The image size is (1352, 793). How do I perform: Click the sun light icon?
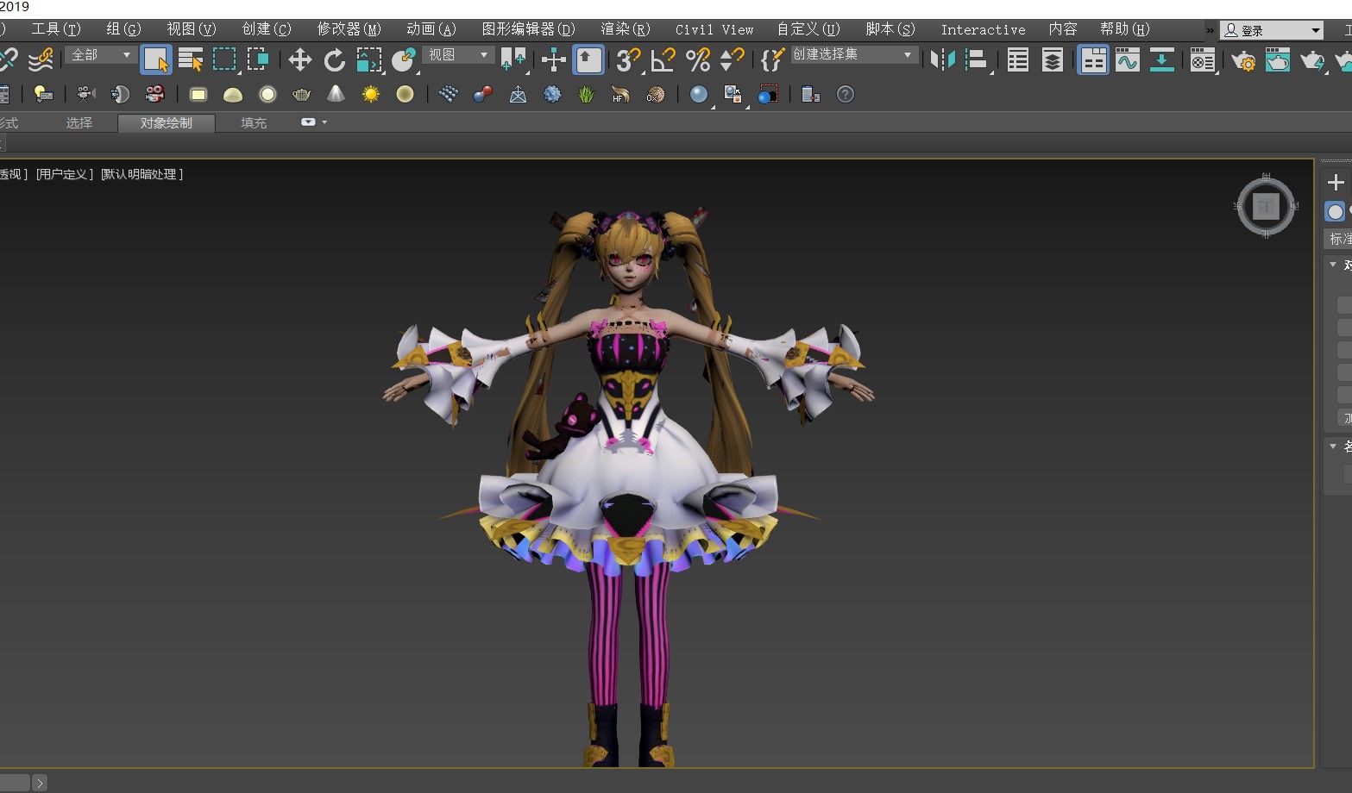point(370,94)
